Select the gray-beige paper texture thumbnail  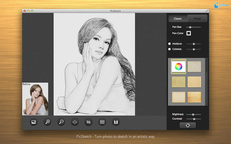point(194,67)
